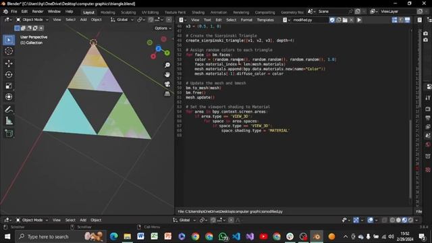
Task: Open upper viewport editor type dropdown
Action: [7, 20]
